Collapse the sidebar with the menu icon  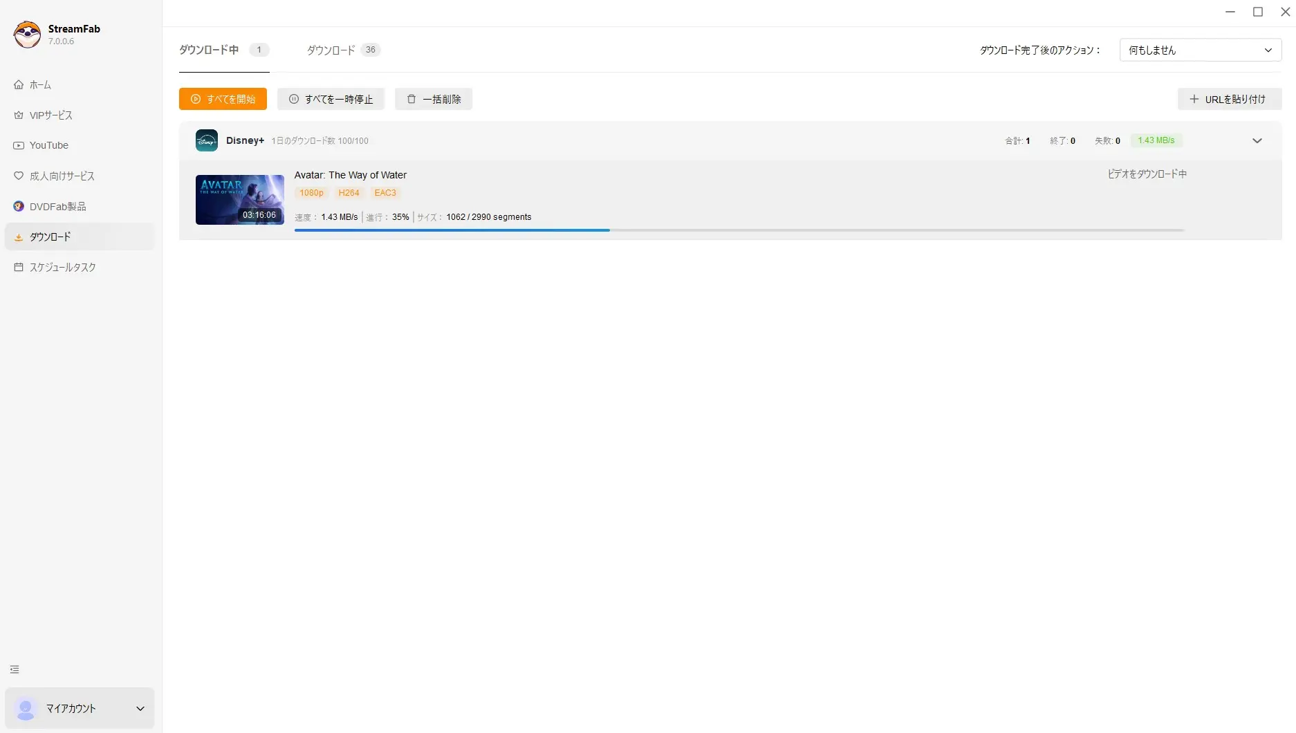(x=15, y=669)
